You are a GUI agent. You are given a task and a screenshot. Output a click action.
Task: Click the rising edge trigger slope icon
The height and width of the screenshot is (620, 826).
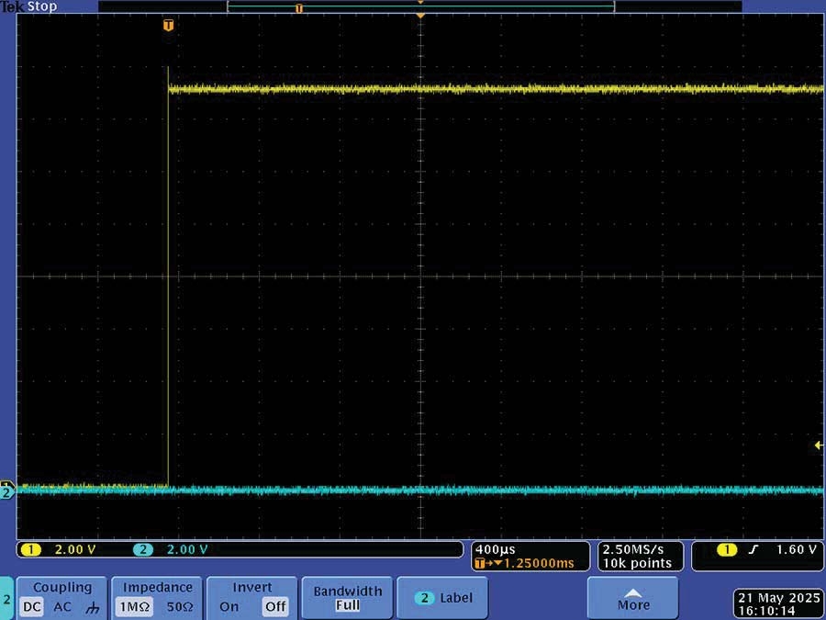pyautogui.click(x=753, y=550)
